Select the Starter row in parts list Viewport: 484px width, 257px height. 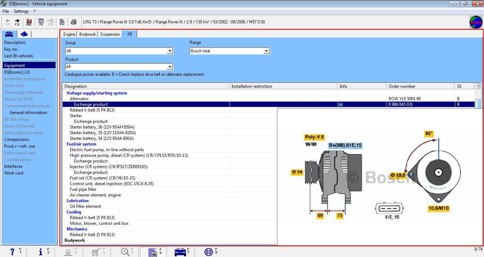76,116
